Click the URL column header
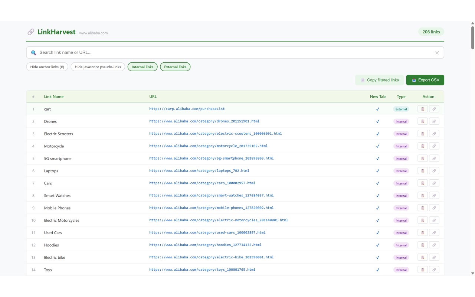The height and width of the screenshot is (297, 475). tap(153, 97)
